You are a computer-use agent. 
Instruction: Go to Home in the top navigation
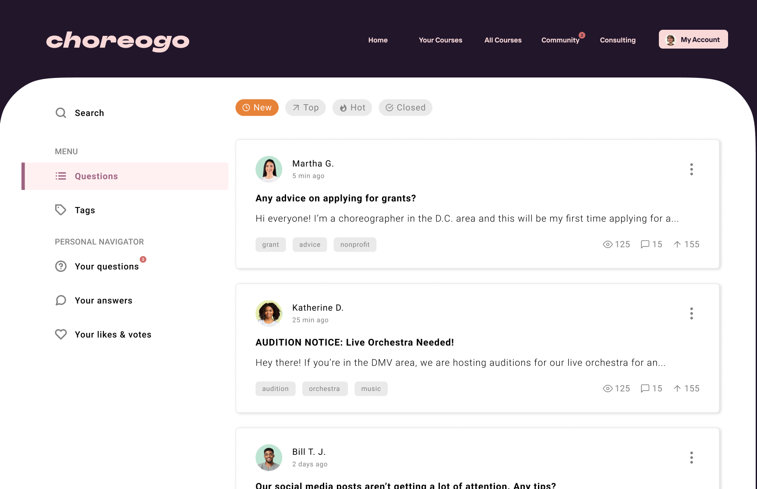[378, 40]
